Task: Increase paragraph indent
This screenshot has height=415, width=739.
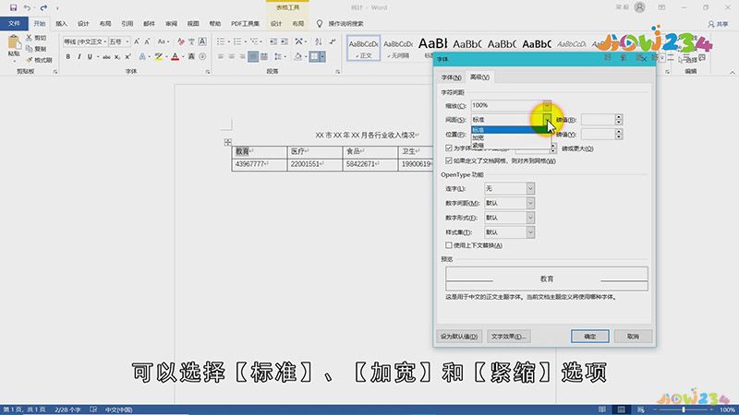Action: click(285, 41)
